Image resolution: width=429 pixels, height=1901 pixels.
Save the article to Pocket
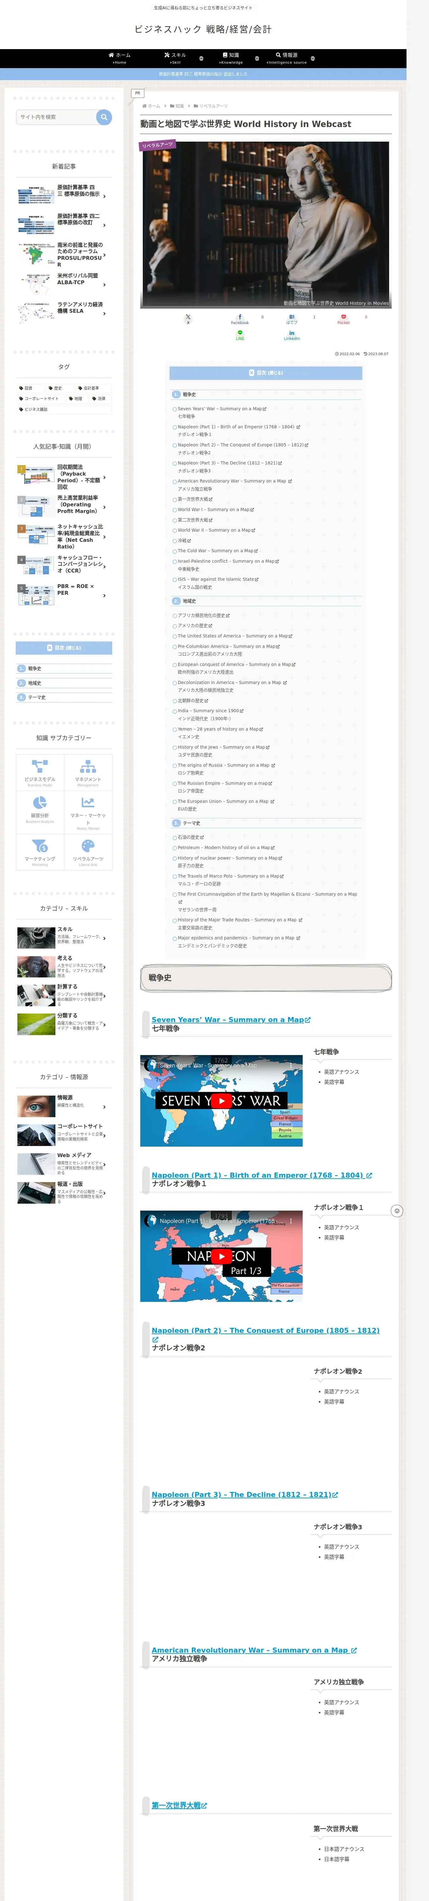pyautogui.click(x=344, y=319)
